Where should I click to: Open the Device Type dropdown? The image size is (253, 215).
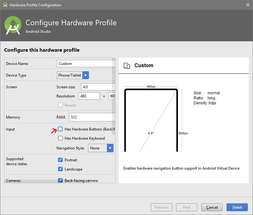coord(73,75)
